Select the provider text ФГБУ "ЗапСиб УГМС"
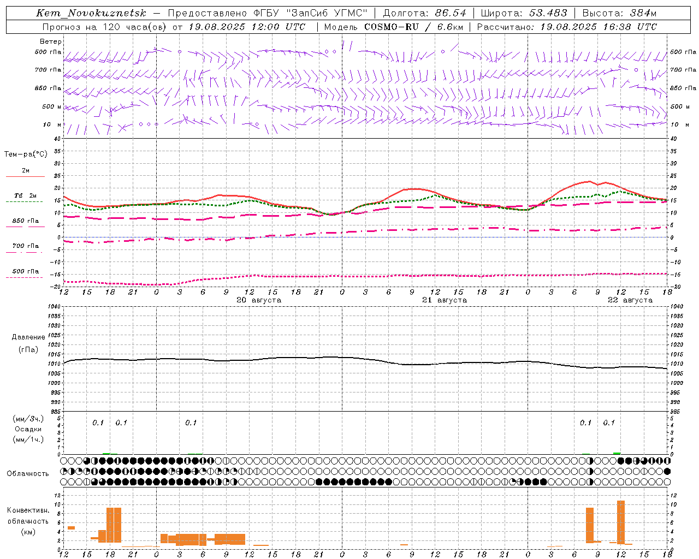Screen dimensions: 699x559 click(x=311, y=13)
